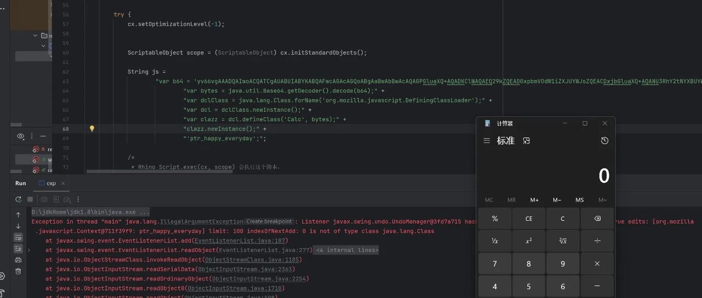Image resolution: width=702 pixels, height=298 pixels.
Task: Click the up arrow in console gutter
Action: [x=18, y=215]
